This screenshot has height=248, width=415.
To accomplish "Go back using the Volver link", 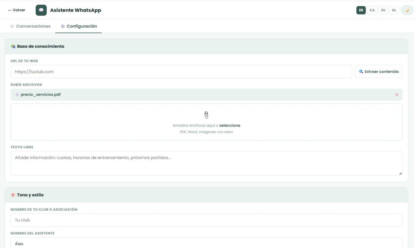I will (17, 10).
